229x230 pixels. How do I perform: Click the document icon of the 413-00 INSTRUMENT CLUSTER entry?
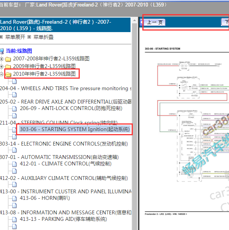(15, 185)
